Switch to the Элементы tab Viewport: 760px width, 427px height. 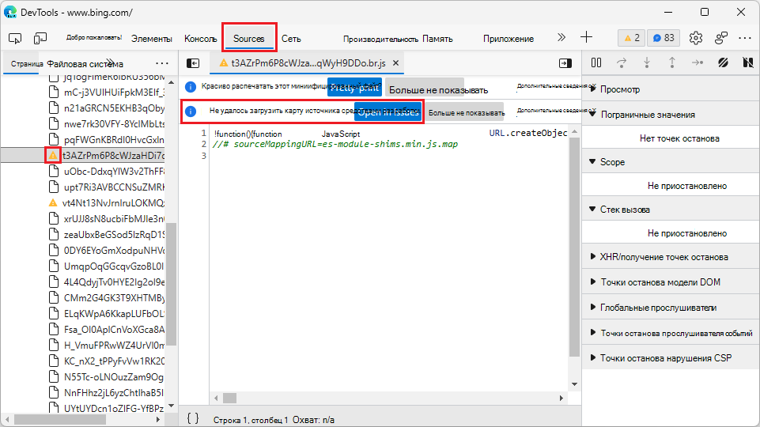[x=152, y=39]
